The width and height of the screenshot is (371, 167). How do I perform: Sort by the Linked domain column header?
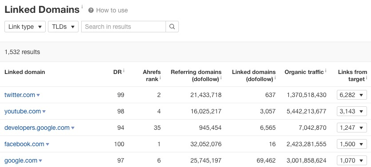pyautogui.click(x=24, y=72)
